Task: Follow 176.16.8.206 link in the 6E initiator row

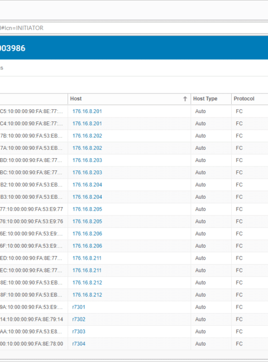Action: [87, 234]
